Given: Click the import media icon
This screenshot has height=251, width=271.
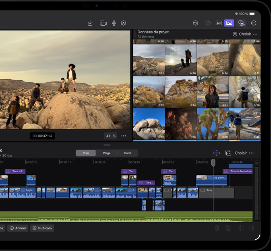Looking at the screenshot, I should (x=90, y=23).
